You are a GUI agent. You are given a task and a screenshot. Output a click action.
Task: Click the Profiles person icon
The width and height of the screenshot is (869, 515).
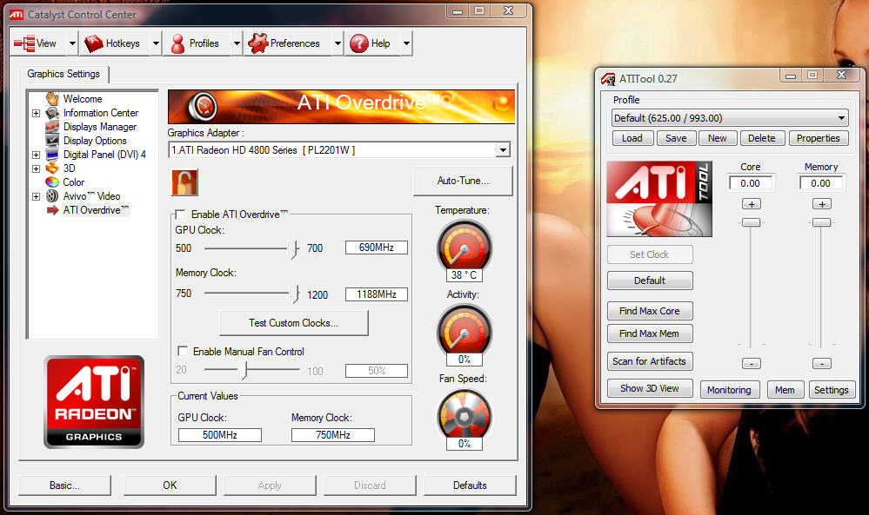(178, 43)
